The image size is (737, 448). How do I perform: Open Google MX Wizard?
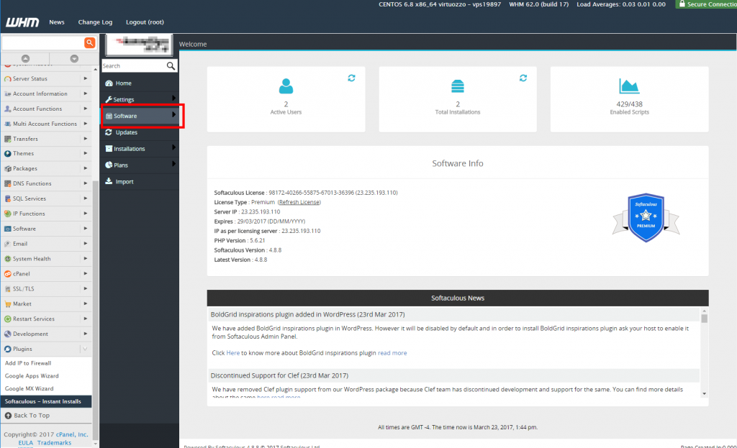[x=29, y=388]
